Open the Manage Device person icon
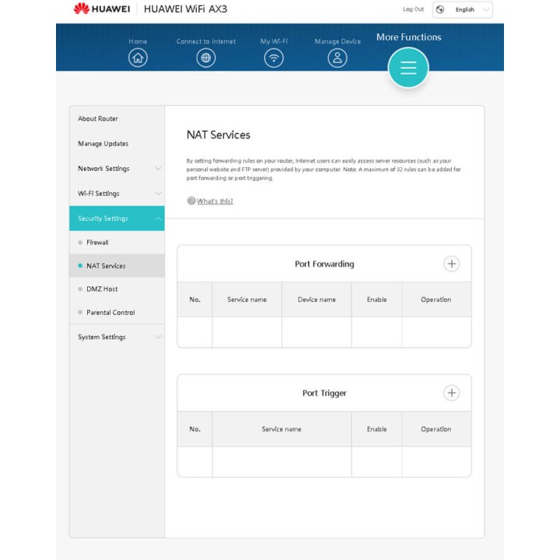The height and width of the screenshot is (560, 560). click(x=338, y=58)
